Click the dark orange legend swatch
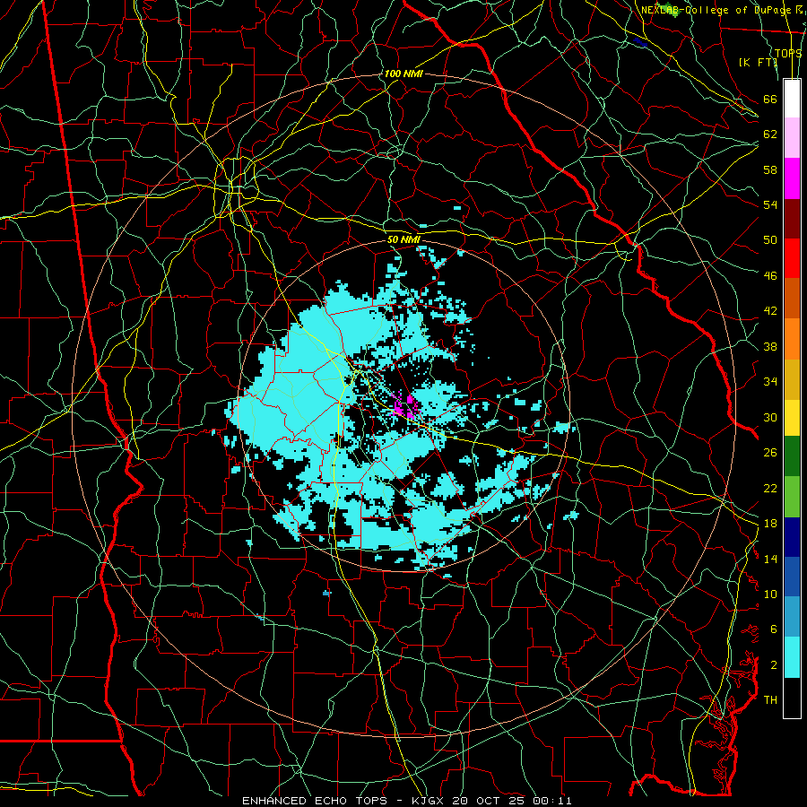The image size is (807, 807). (x=792, y=299)
